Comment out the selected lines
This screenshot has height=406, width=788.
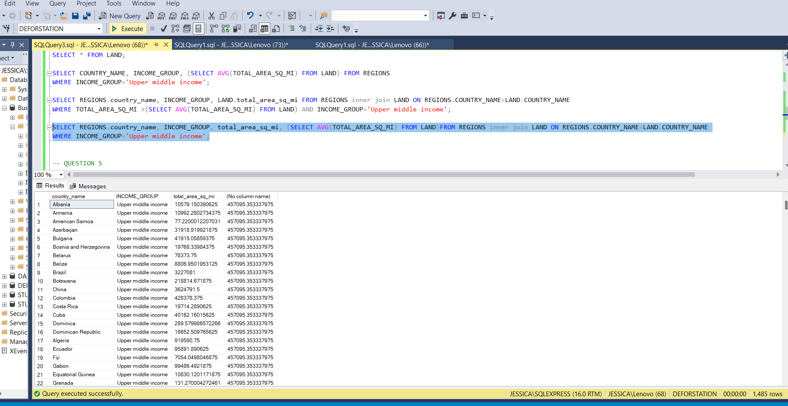292,28
